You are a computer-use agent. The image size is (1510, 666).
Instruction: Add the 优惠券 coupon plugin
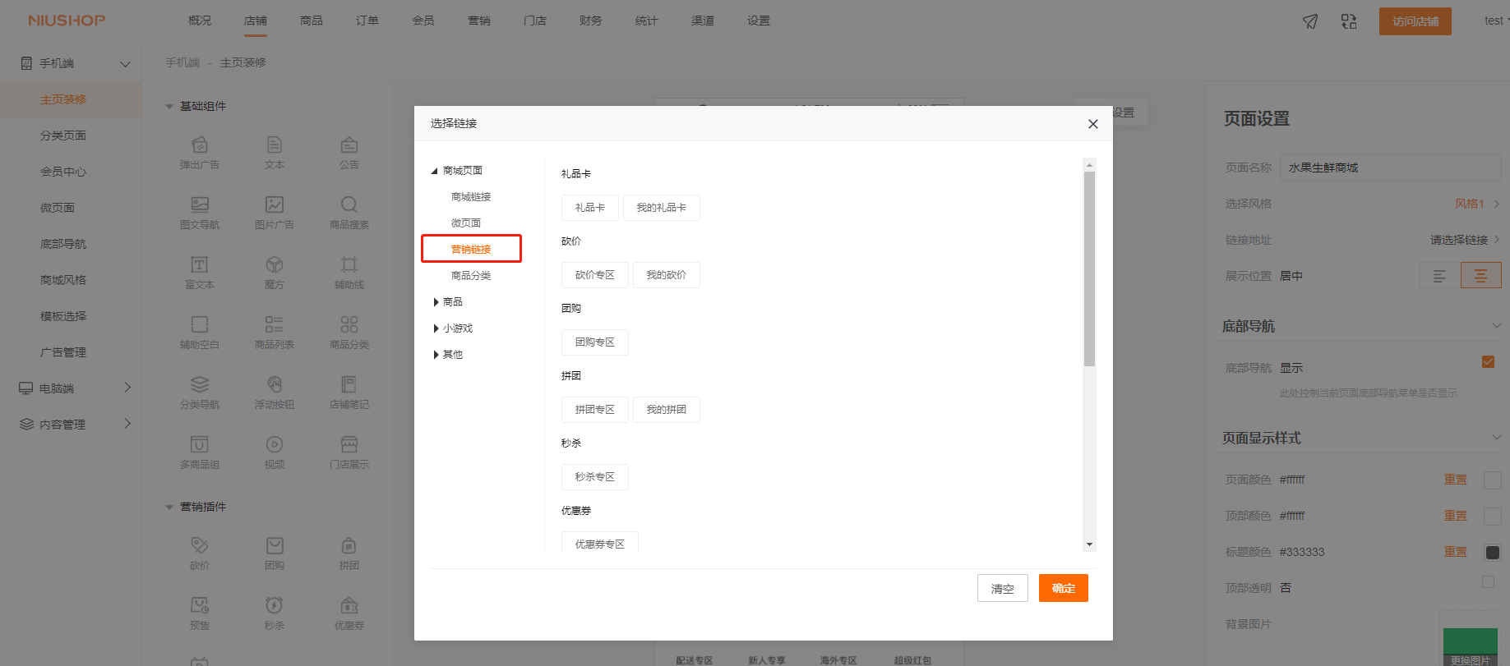point(349,613)
